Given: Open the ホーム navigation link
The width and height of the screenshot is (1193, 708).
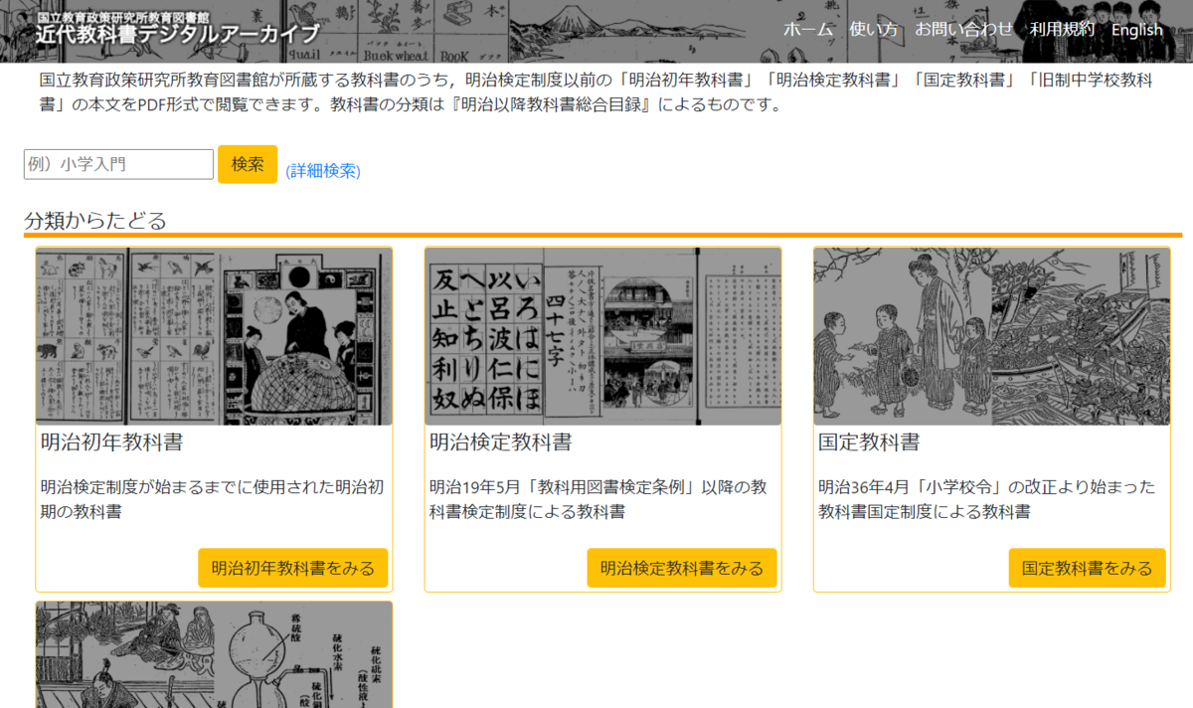Looking at the screenshot, I should pos(808,30).
